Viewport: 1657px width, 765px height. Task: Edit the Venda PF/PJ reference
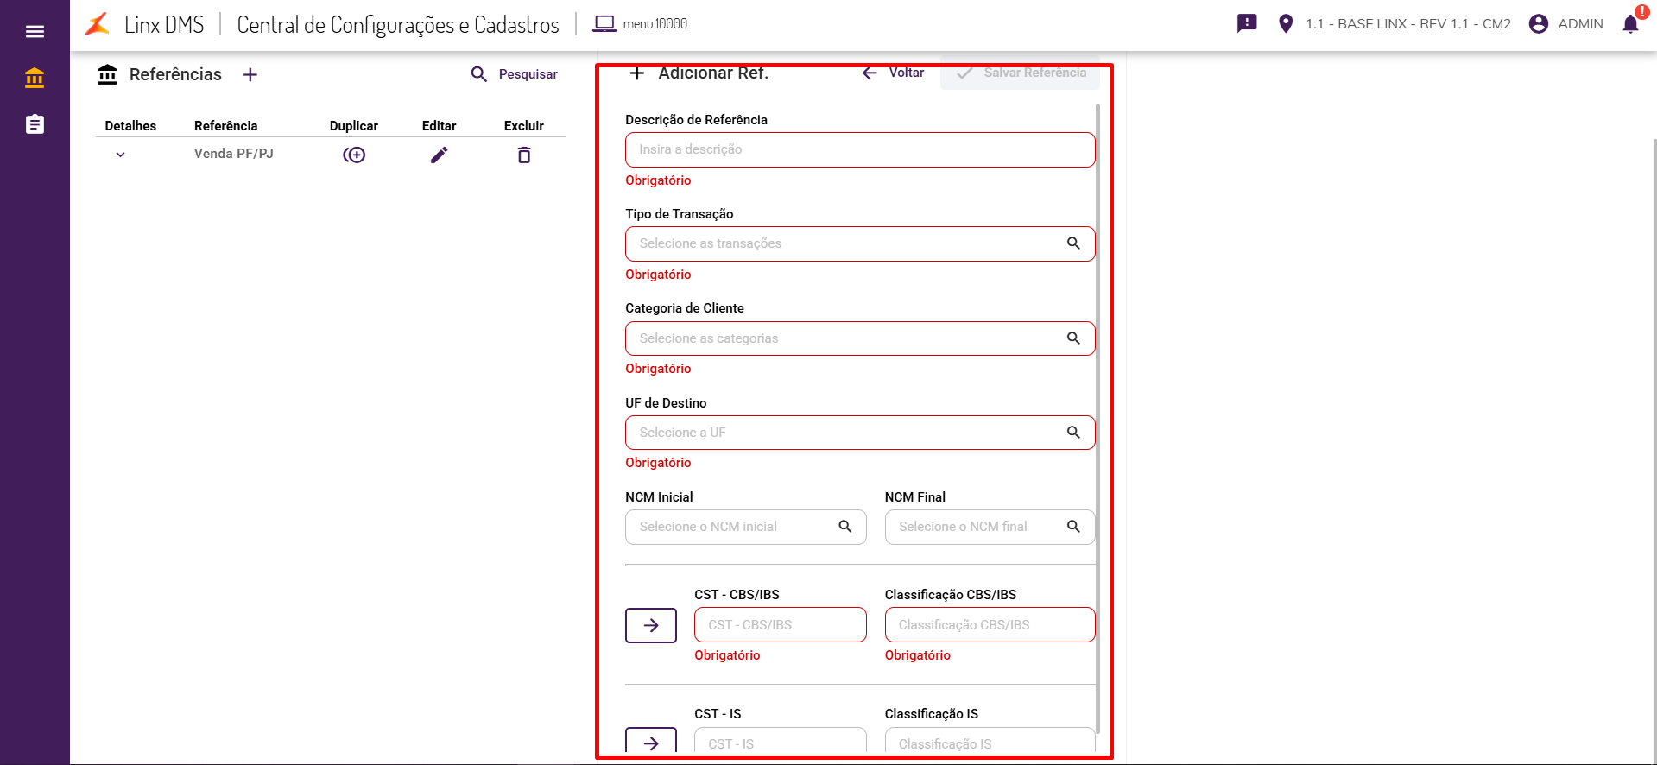(x=439, y=155)
